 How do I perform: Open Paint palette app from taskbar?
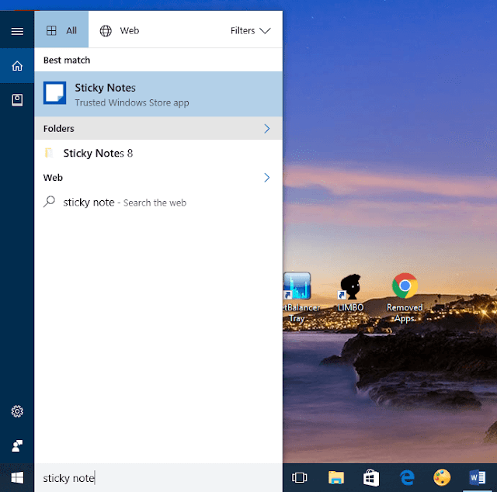click(x=442, y=477)
